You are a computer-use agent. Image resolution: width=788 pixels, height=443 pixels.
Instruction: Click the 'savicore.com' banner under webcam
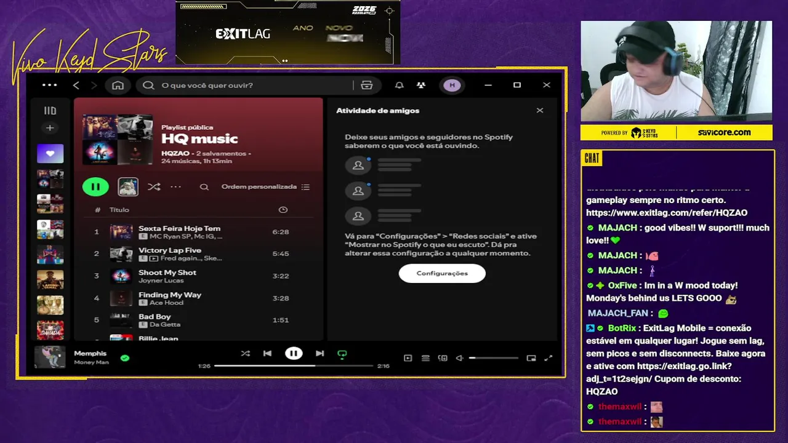(724, 132)
